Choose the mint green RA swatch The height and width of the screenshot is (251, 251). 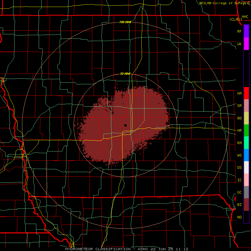point(246,143)
